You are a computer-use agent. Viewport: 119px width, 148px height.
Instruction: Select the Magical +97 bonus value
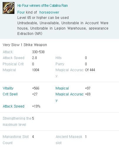pyautogui.click(x=88, y=88)
